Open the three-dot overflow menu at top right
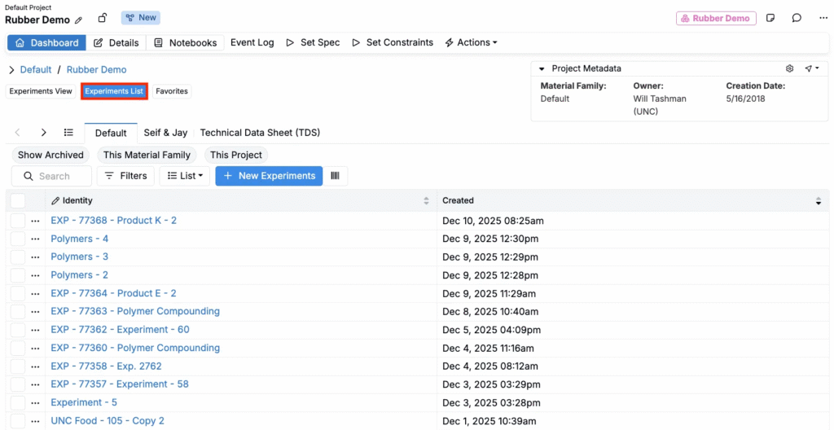 click(823, 18)
